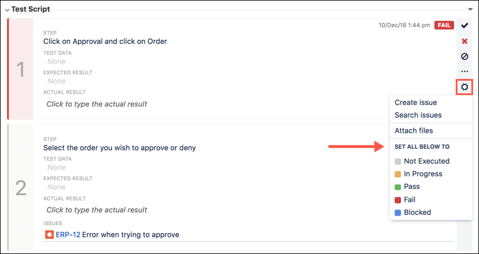This screenshot has height=254, width=479.
Task: Click the gear settings icon for step 1
Action: point(465,88)
